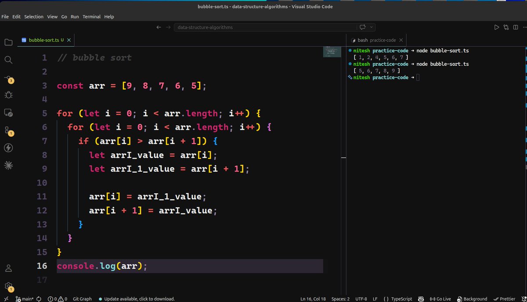The height and width of the screenshot is (302, 527).
Task: Click the editor minimap thumbnail
Action: (x=332, y=52)
